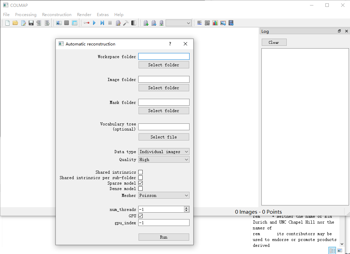350x254 pixels.
Task: Show model statistics bar chart icon
Action: click(215, 23)
